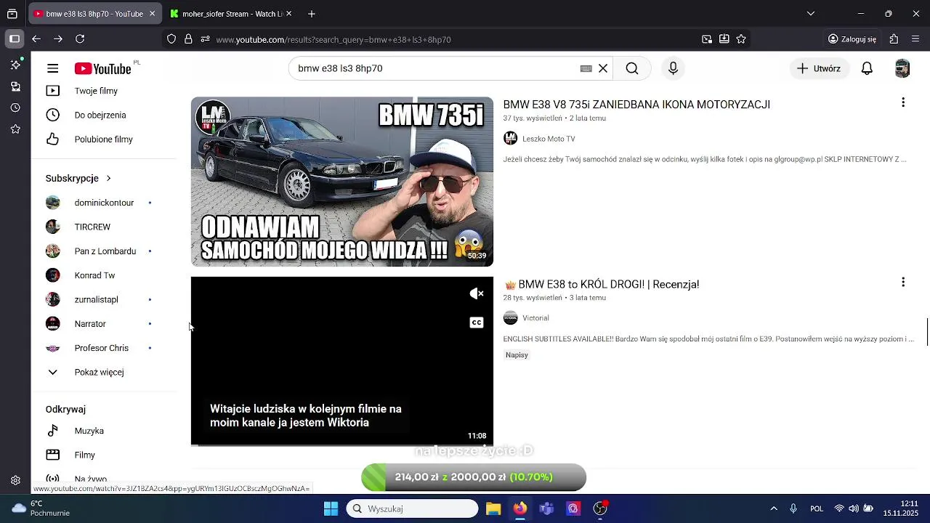
Task: Play the BMW 735i video thumbnail
Action: click(x=342, y=182)
